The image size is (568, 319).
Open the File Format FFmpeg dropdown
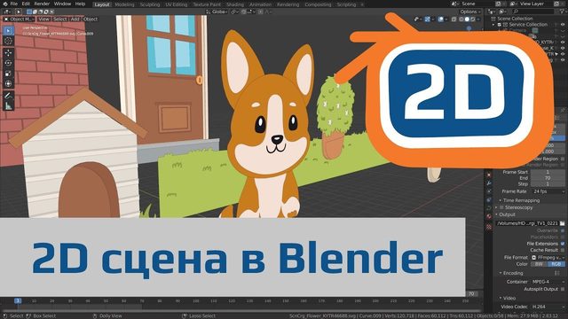point(548,258)
